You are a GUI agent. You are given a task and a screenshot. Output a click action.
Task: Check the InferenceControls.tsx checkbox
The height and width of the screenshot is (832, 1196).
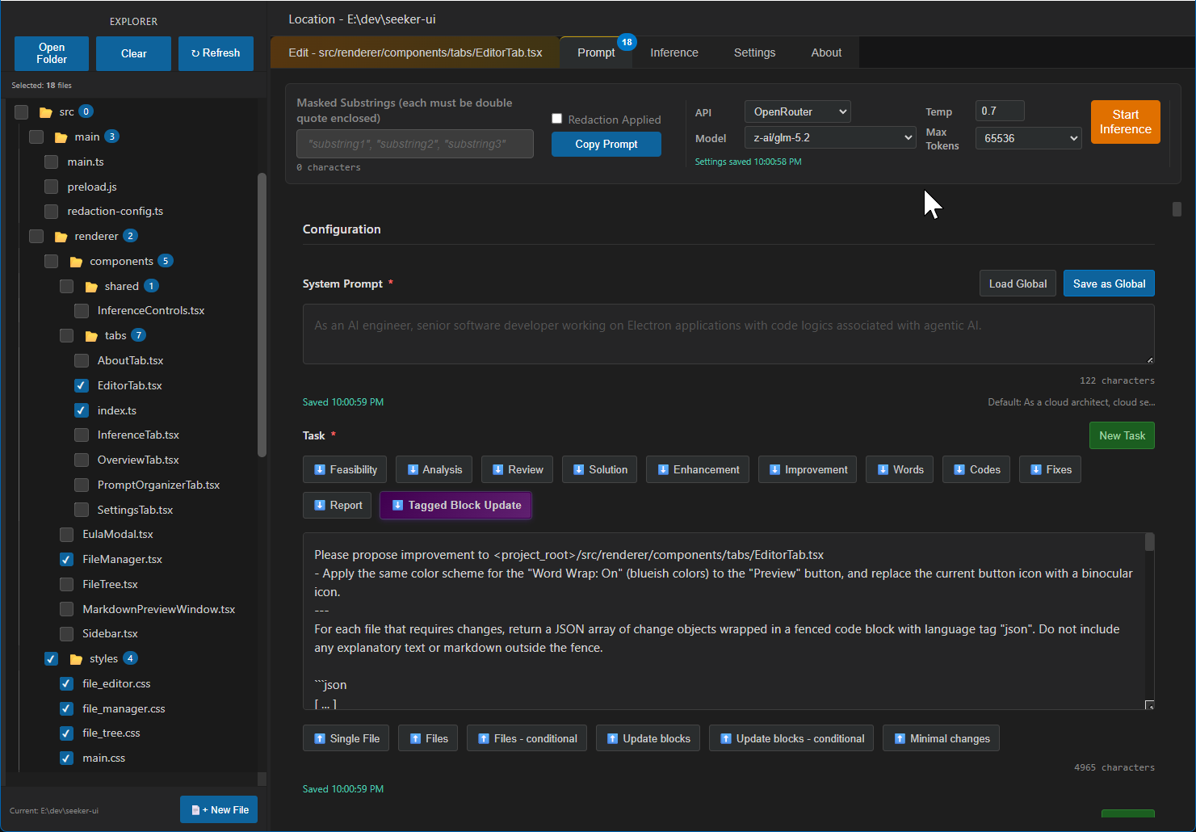click(x=82, y=311)
